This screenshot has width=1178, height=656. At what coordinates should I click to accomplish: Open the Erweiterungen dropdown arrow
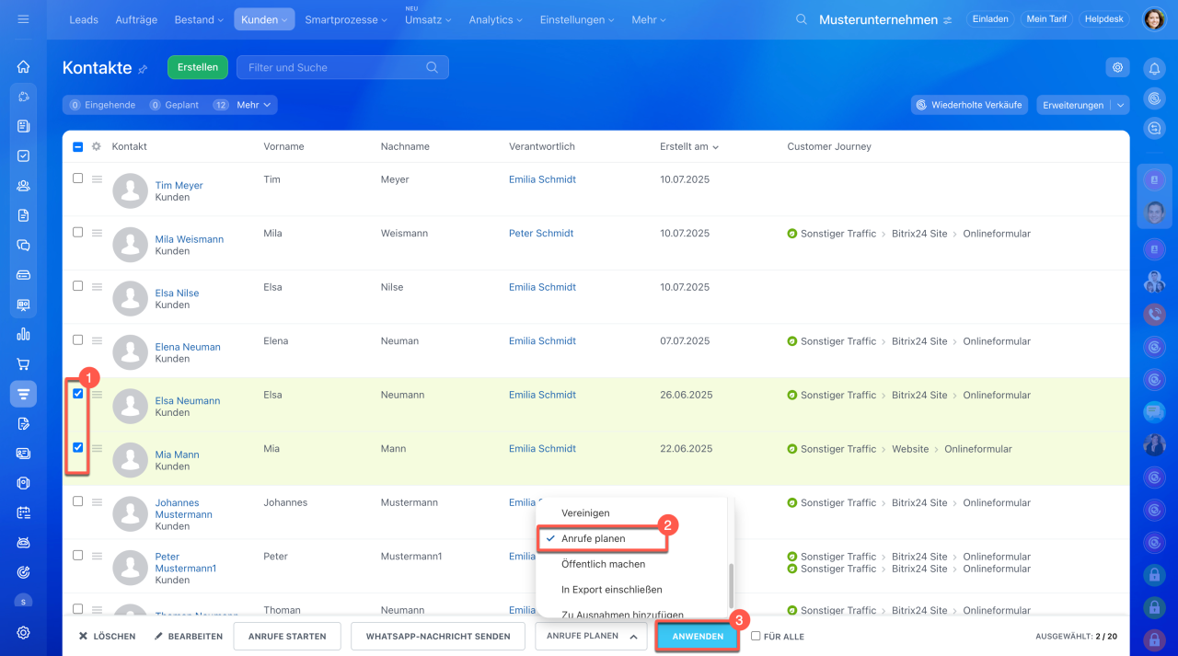click(x=1120, y=105)
